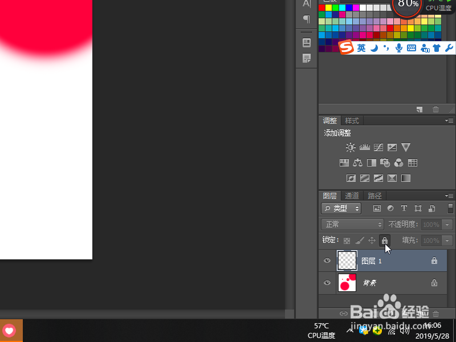Viewport: 456px width, 342px height.
Task: Add a Vibrance adjustment (triangle icon)
Action: [x=406, y=147]
